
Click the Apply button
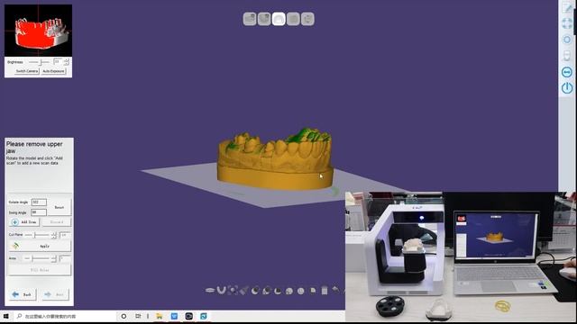tap(40, 246)
